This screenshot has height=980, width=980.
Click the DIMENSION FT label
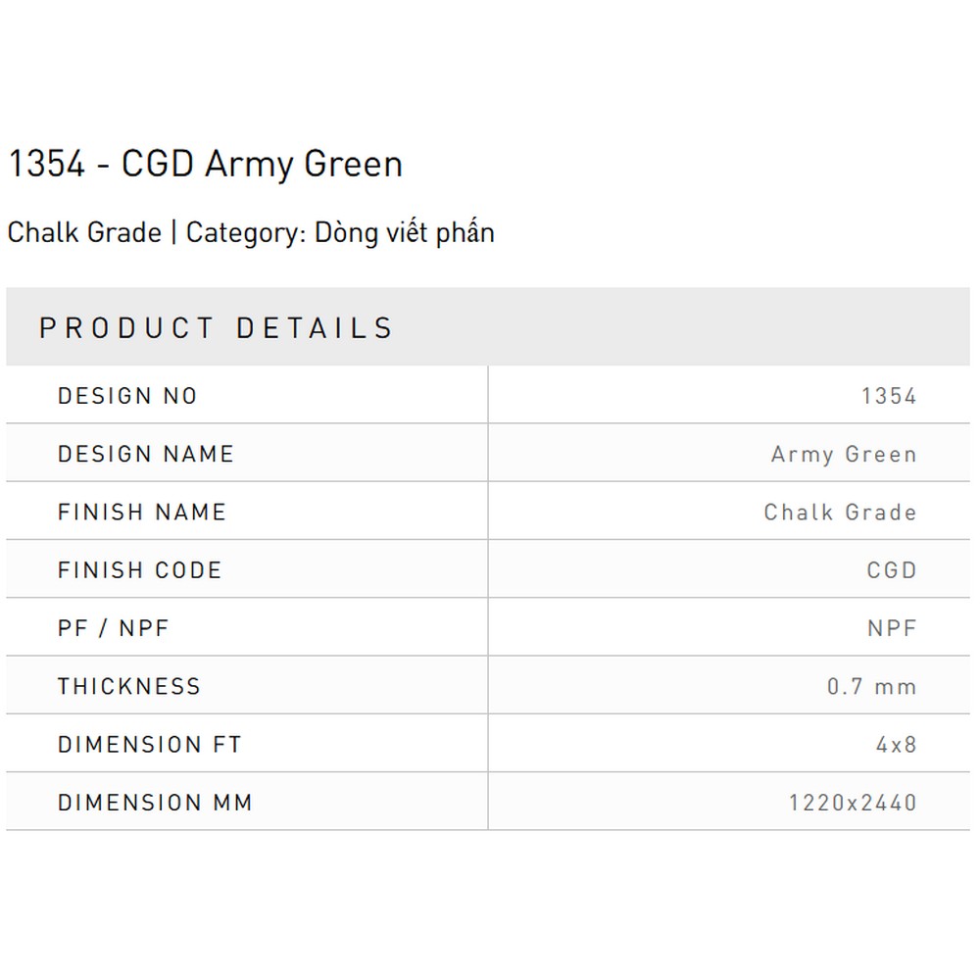point(149,745)
